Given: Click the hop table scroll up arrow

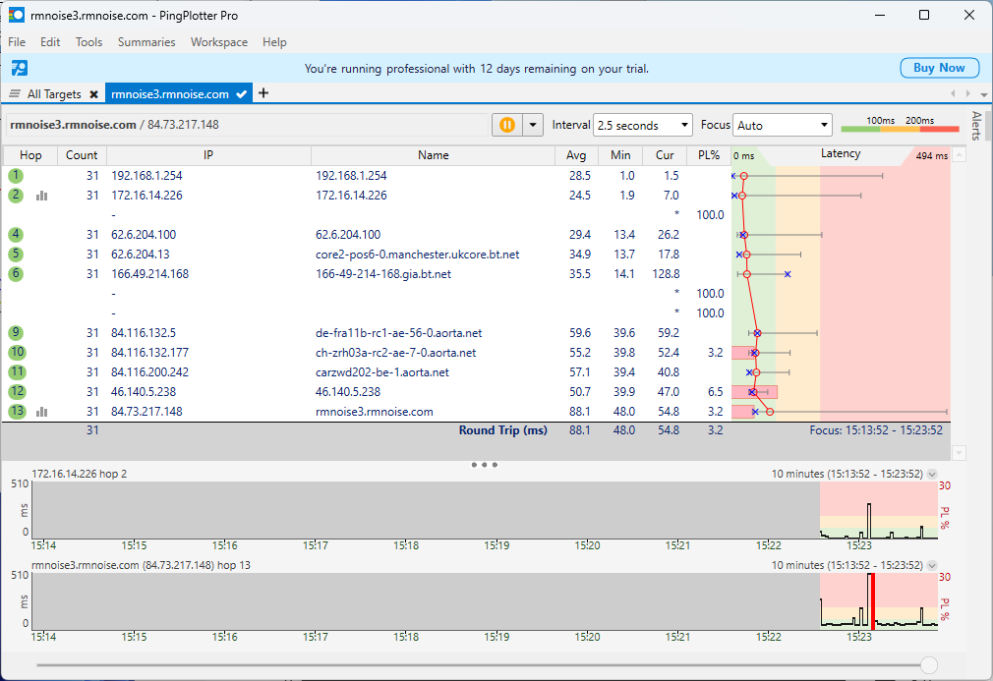Looking at the screenshot, I should [959, 155].
